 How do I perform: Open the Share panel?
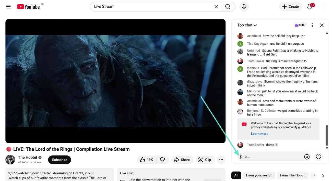(x=182, y=160)
